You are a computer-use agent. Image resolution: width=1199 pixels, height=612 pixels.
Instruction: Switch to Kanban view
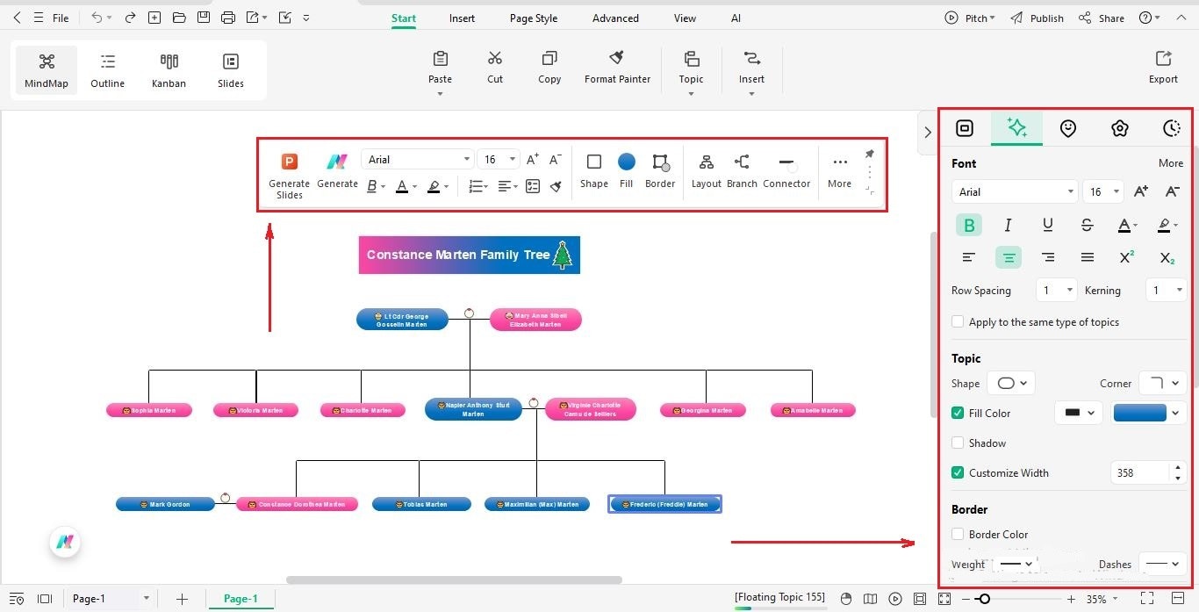[169, 70]
